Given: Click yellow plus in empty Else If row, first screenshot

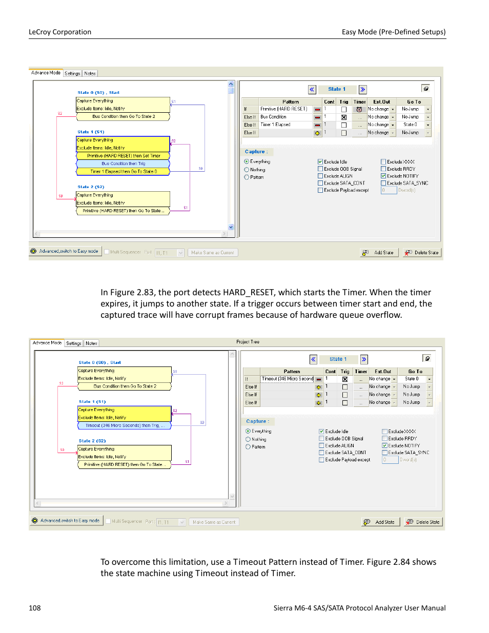Looking at the screenshot, I should [317, 133].
